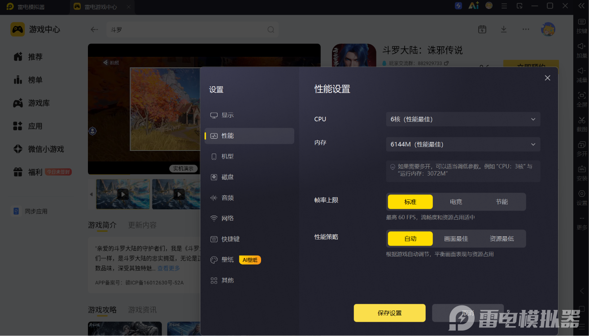Viewport: 589px width, 336px height.
Task: Click the 实机演示 label on the video
Action: pyautogui.click(x=183, y=168)
